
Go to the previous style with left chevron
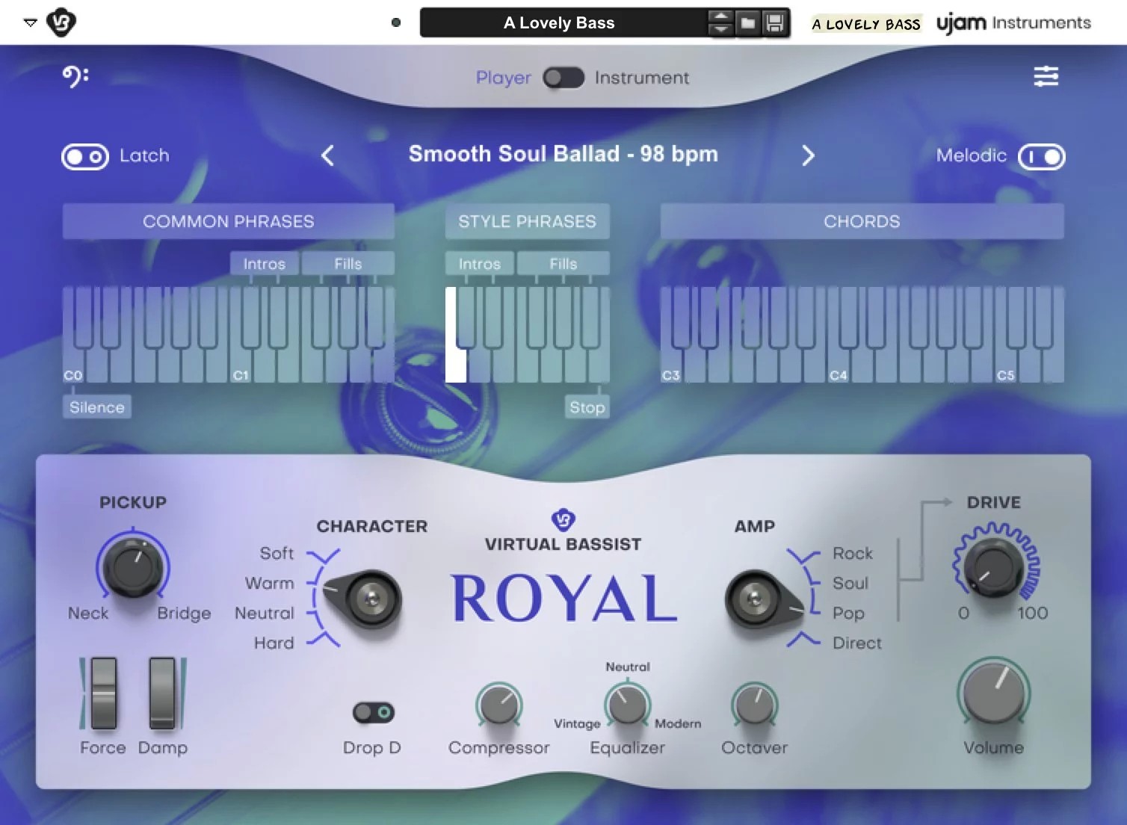(x=327, y=155)
